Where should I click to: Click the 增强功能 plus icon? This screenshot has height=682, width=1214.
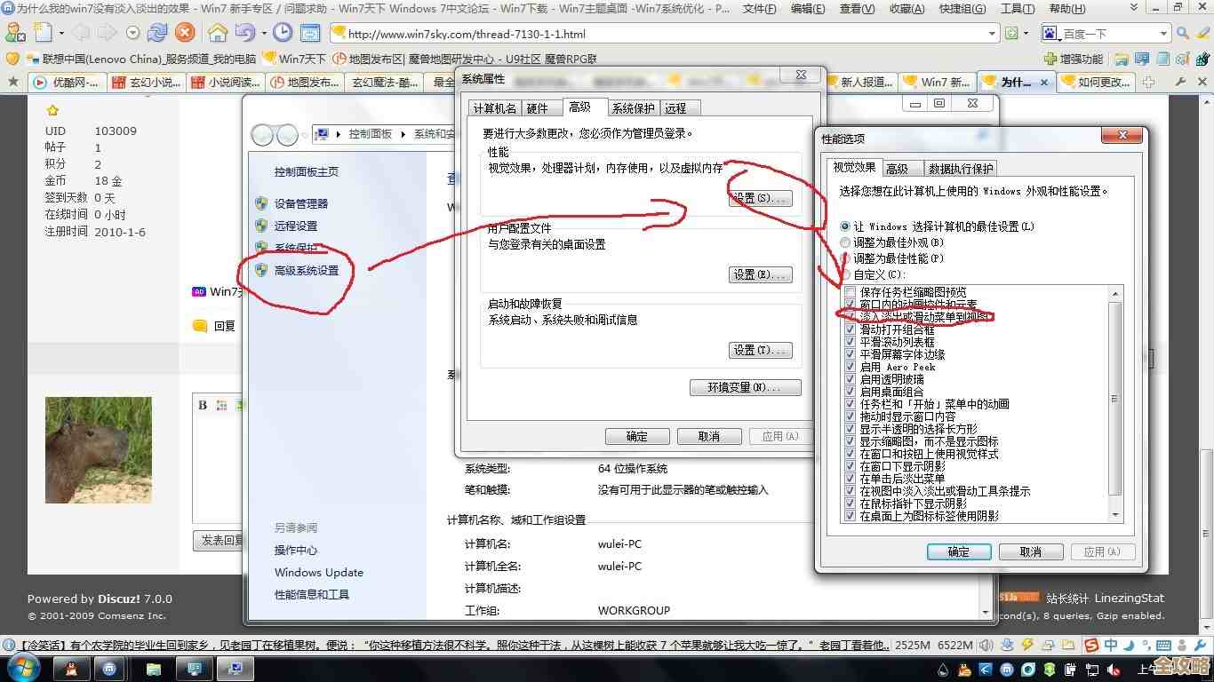(x=1053, y=59)
